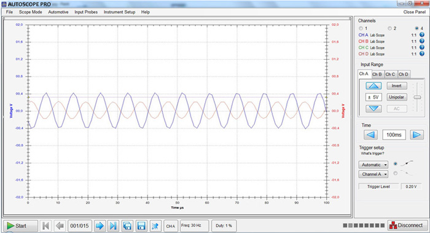
Task: Open the Channel A trigger source dropdown
Action: tap(373, 174)
